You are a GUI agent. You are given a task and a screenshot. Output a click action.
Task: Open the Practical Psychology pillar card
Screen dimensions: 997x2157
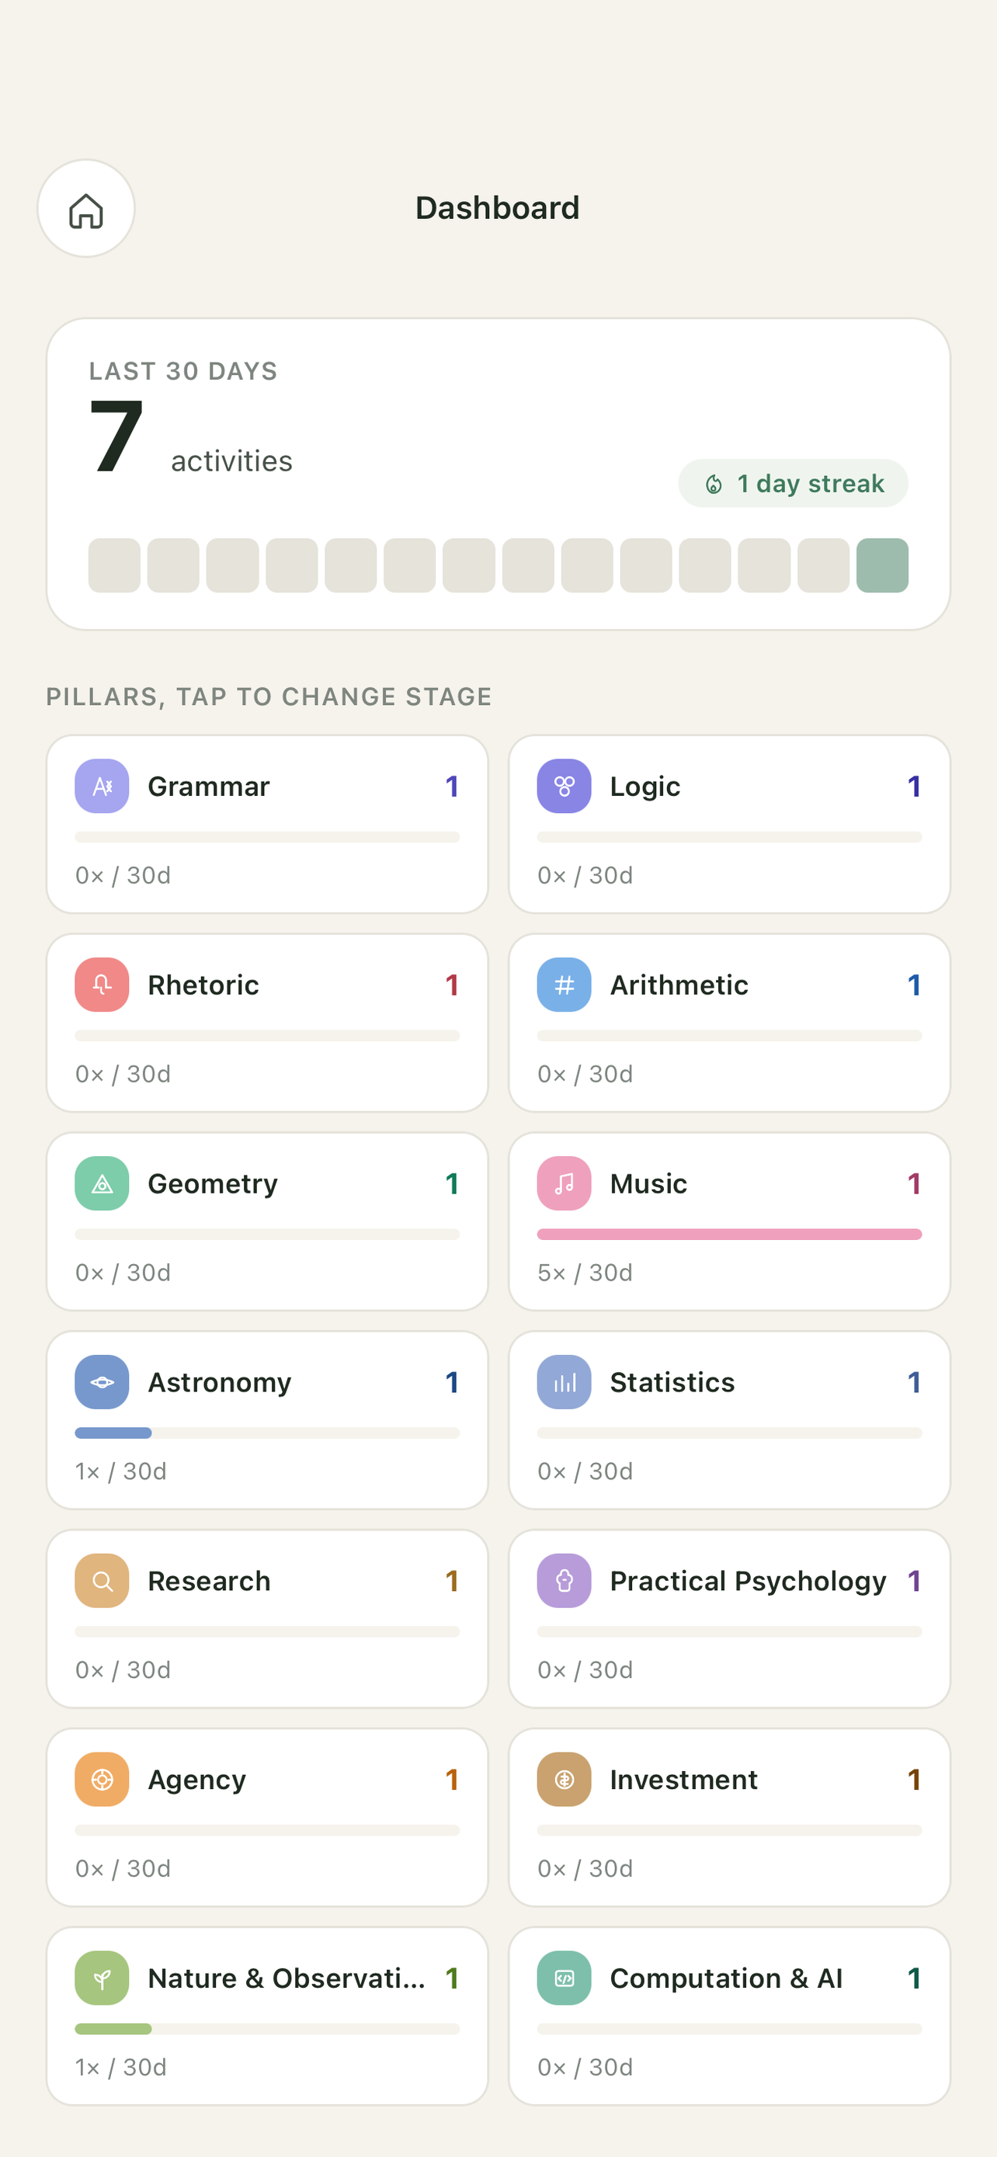tap(729, 1619)
